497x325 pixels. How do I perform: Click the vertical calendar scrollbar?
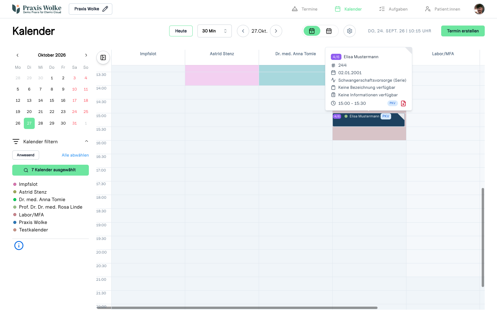pos(483,237)
